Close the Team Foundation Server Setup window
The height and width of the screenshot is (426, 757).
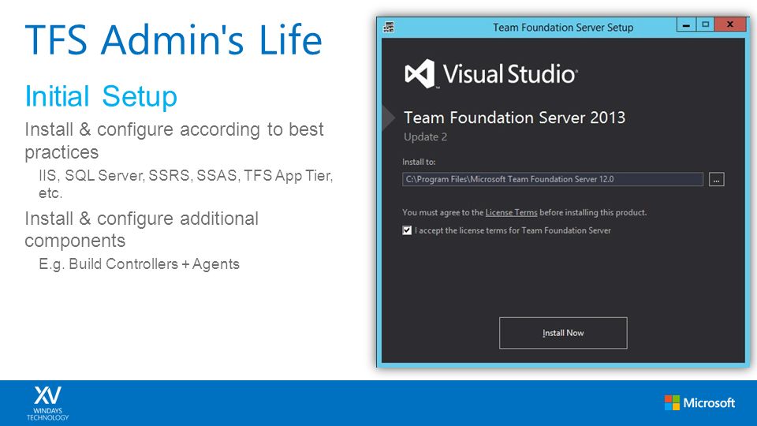click(x=730, y=24)
